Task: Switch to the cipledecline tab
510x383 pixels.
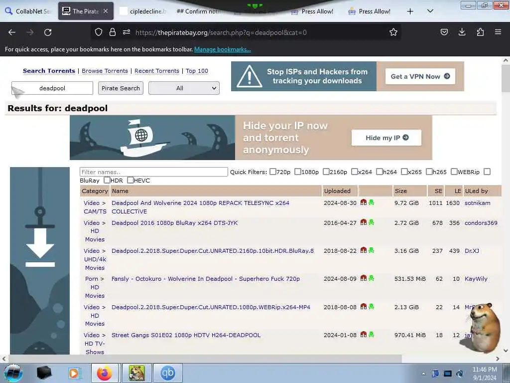Action: coord(143,11)
